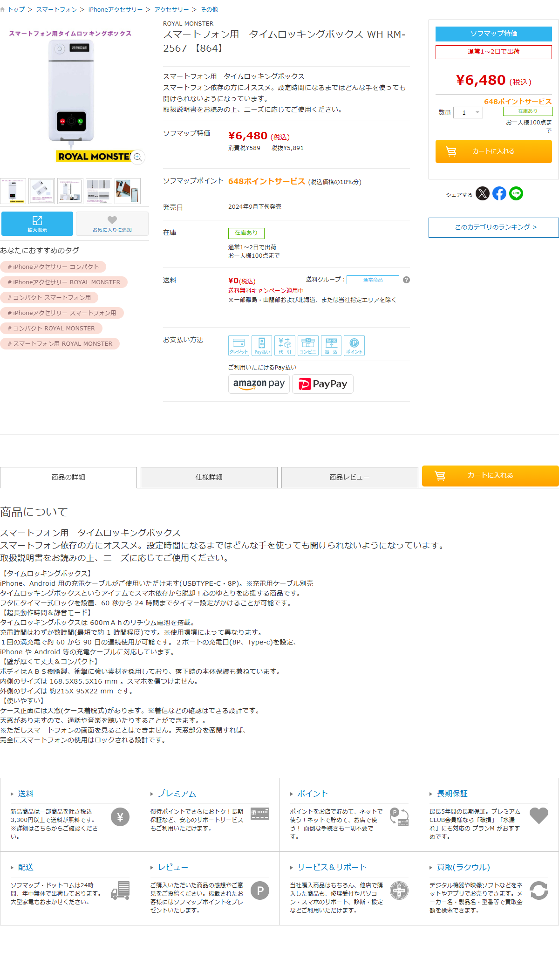559x959 pixels.
Task: Select the second product thumbnail
Action: click(x=41, y=191)
